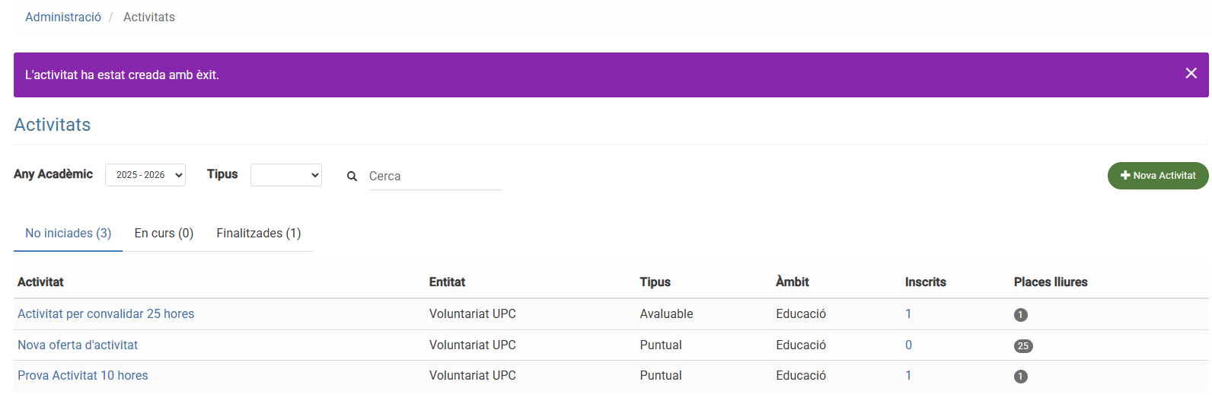
Task: Select the No iniciades tab
Action: pyautogui.click(x=68, y=234)
